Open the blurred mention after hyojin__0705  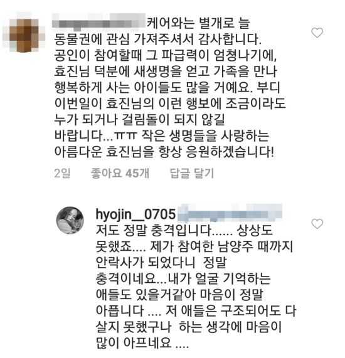click(x=230, y=213)
